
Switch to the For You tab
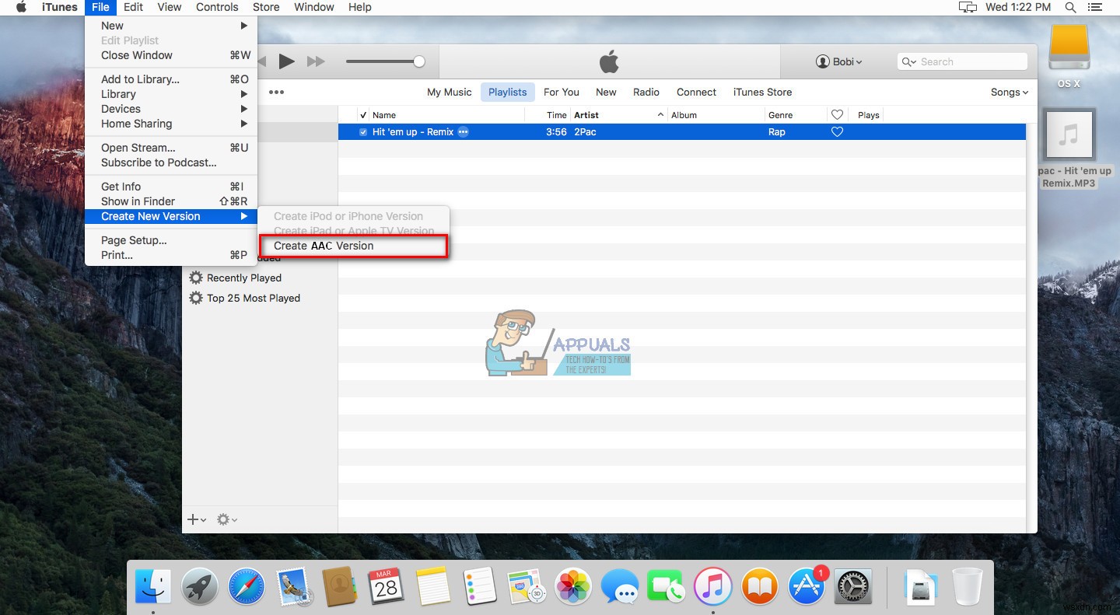tap(561, 92)
